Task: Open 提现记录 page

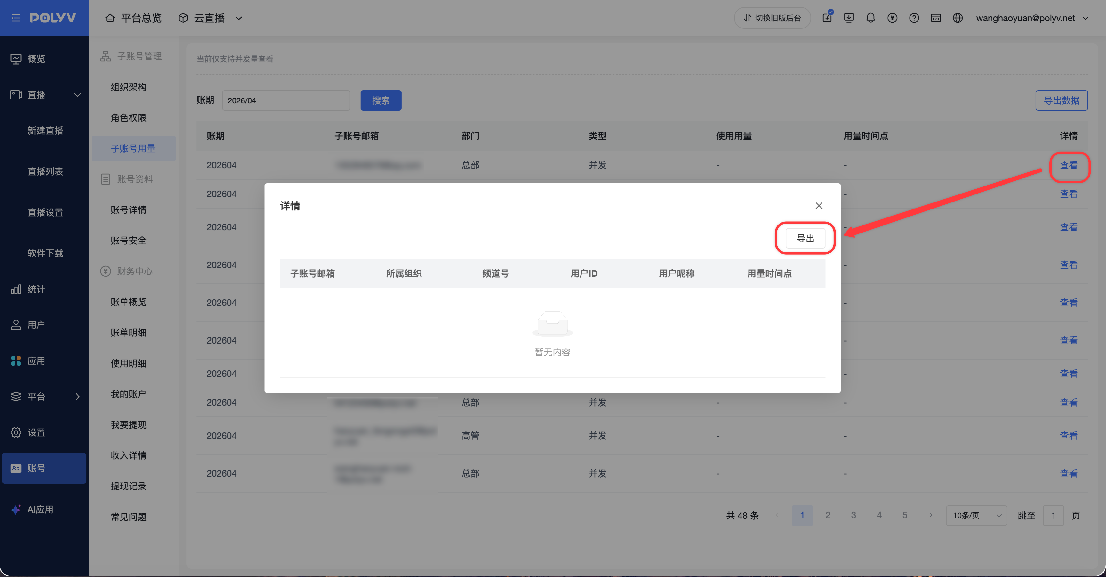Action: 129,486
